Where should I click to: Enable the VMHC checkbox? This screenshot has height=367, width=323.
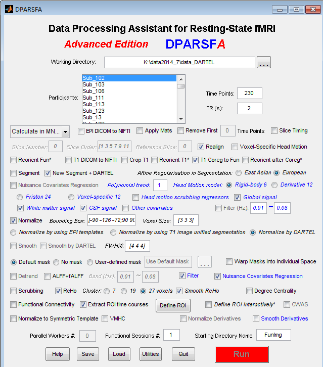105,318
